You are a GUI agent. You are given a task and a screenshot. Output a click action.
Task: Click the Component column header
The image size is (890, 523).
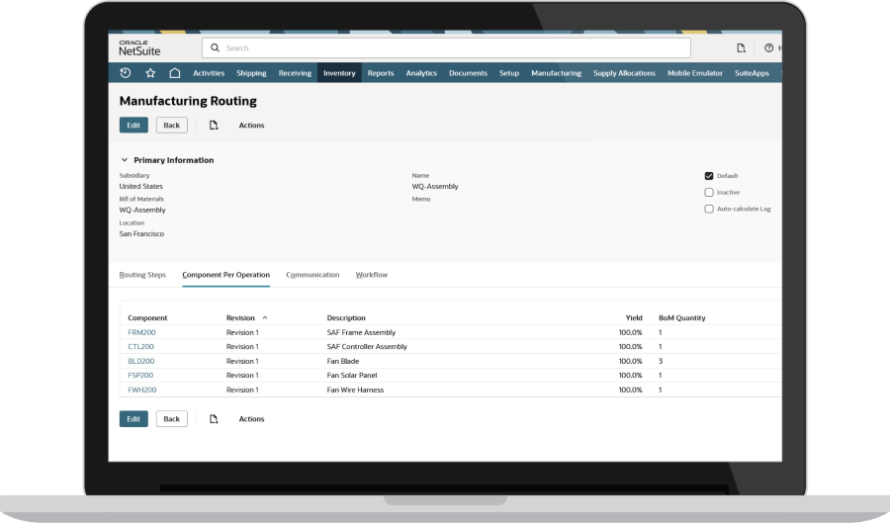(147, 317)
